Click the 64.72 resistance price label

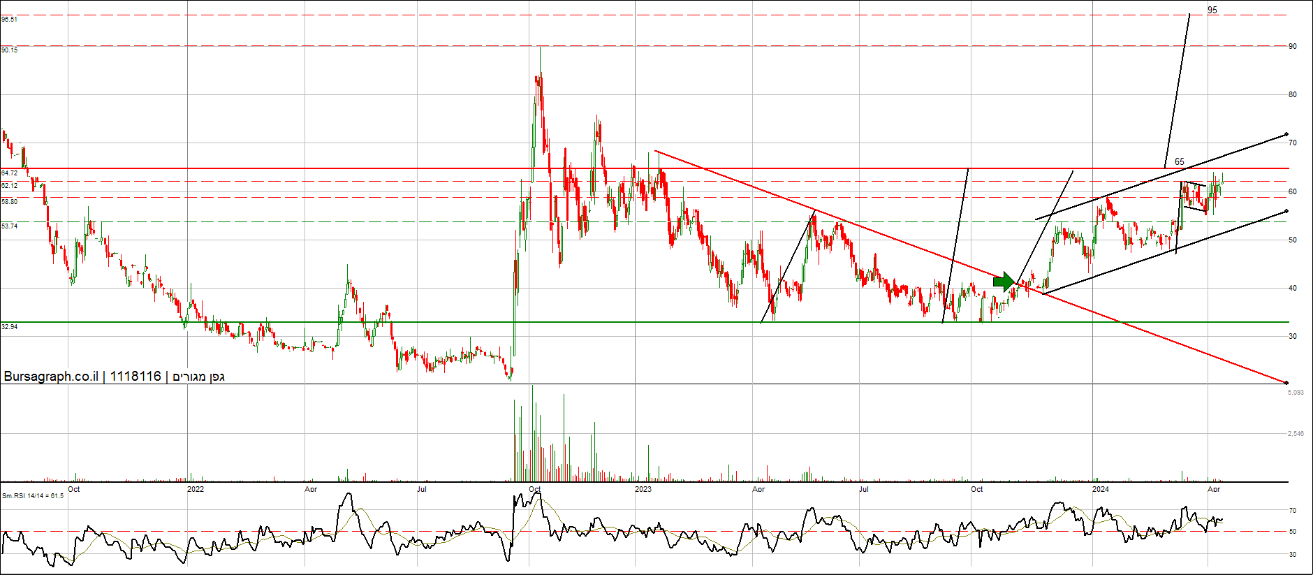tap(9, 173)
